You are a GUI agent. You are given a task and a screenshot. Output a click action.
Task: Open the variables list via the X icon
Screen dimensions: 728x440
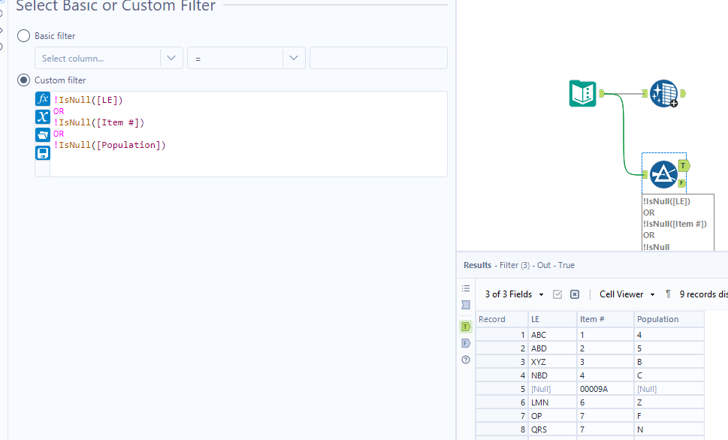[x=43, y=116]
